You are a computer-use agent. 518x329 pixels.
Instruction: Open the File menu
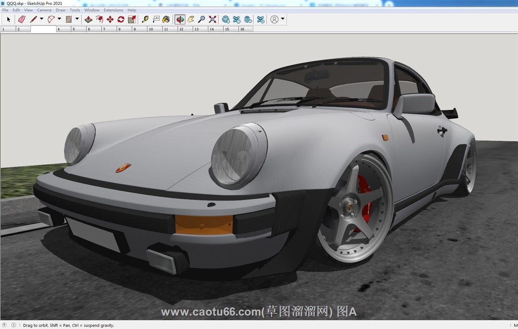pyautogui.click(x=5, y=10)
